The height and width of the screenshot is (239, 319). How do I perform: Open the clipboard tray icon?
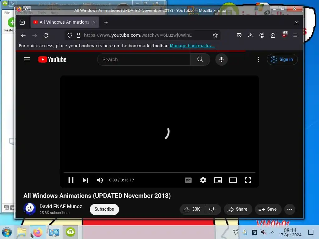254,232
